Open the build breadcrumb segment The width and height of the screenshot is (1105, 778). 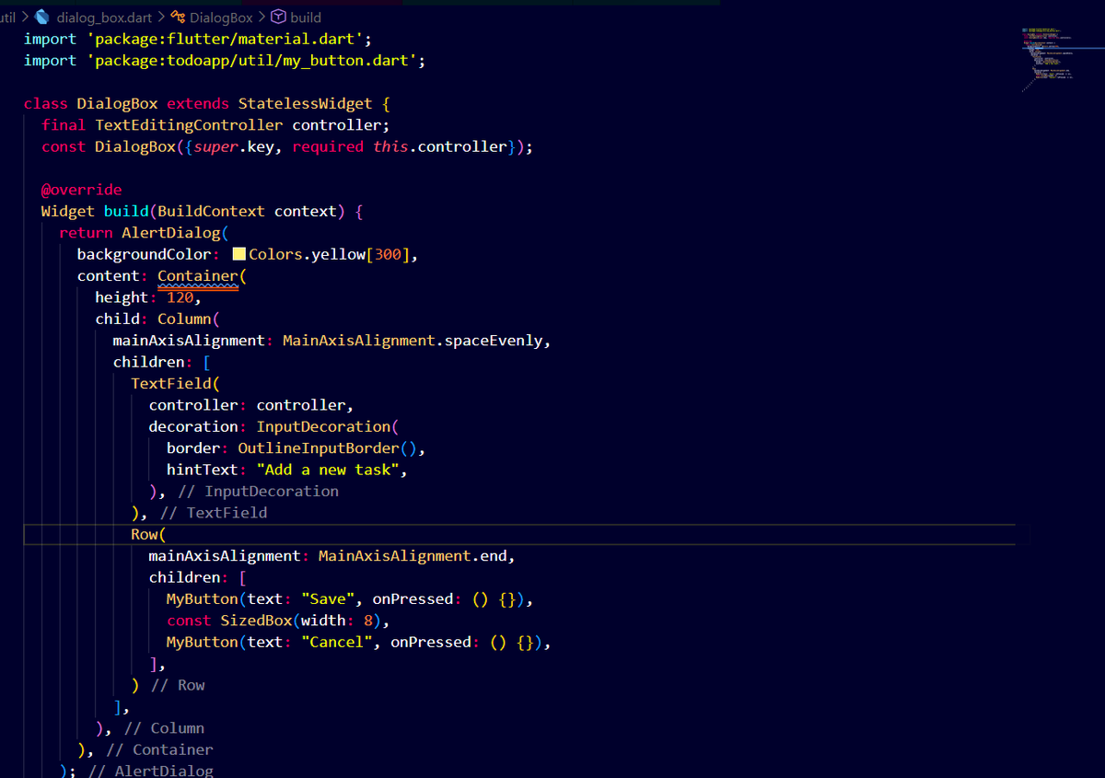click(306, 17)
